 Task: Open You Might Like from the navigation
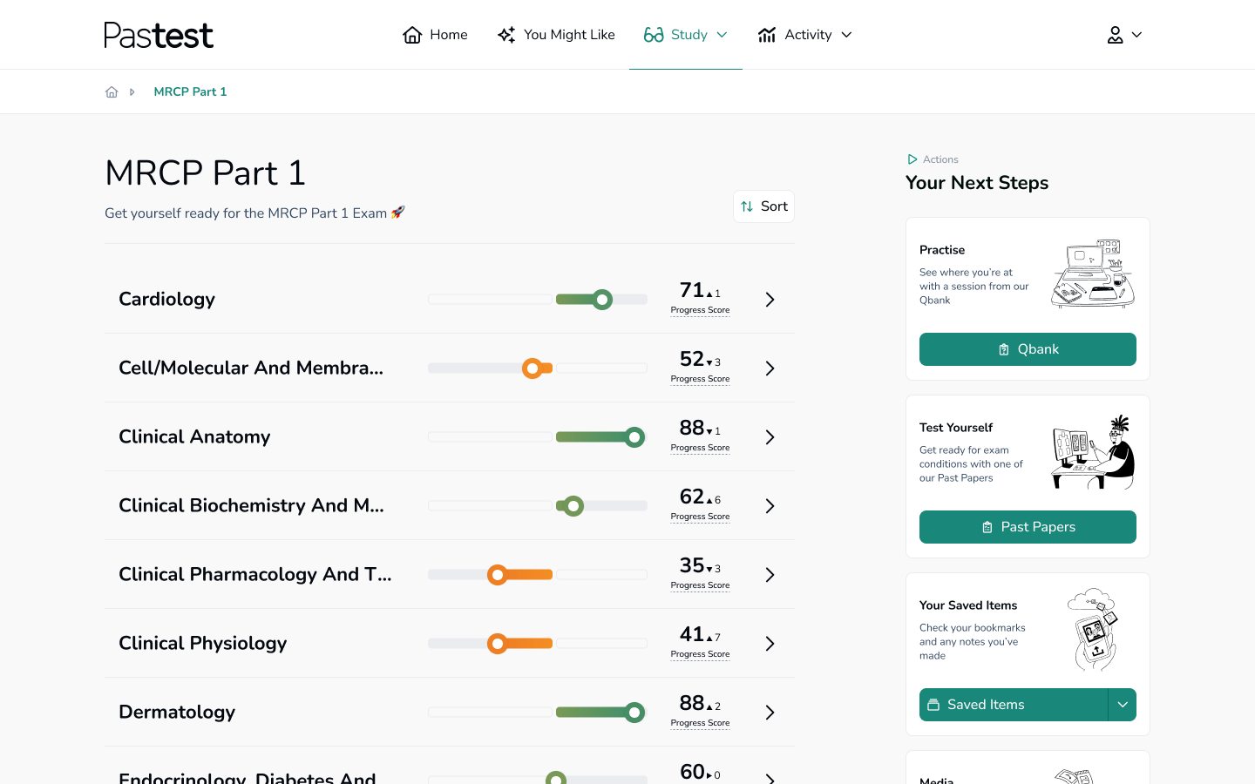(556, 34)
